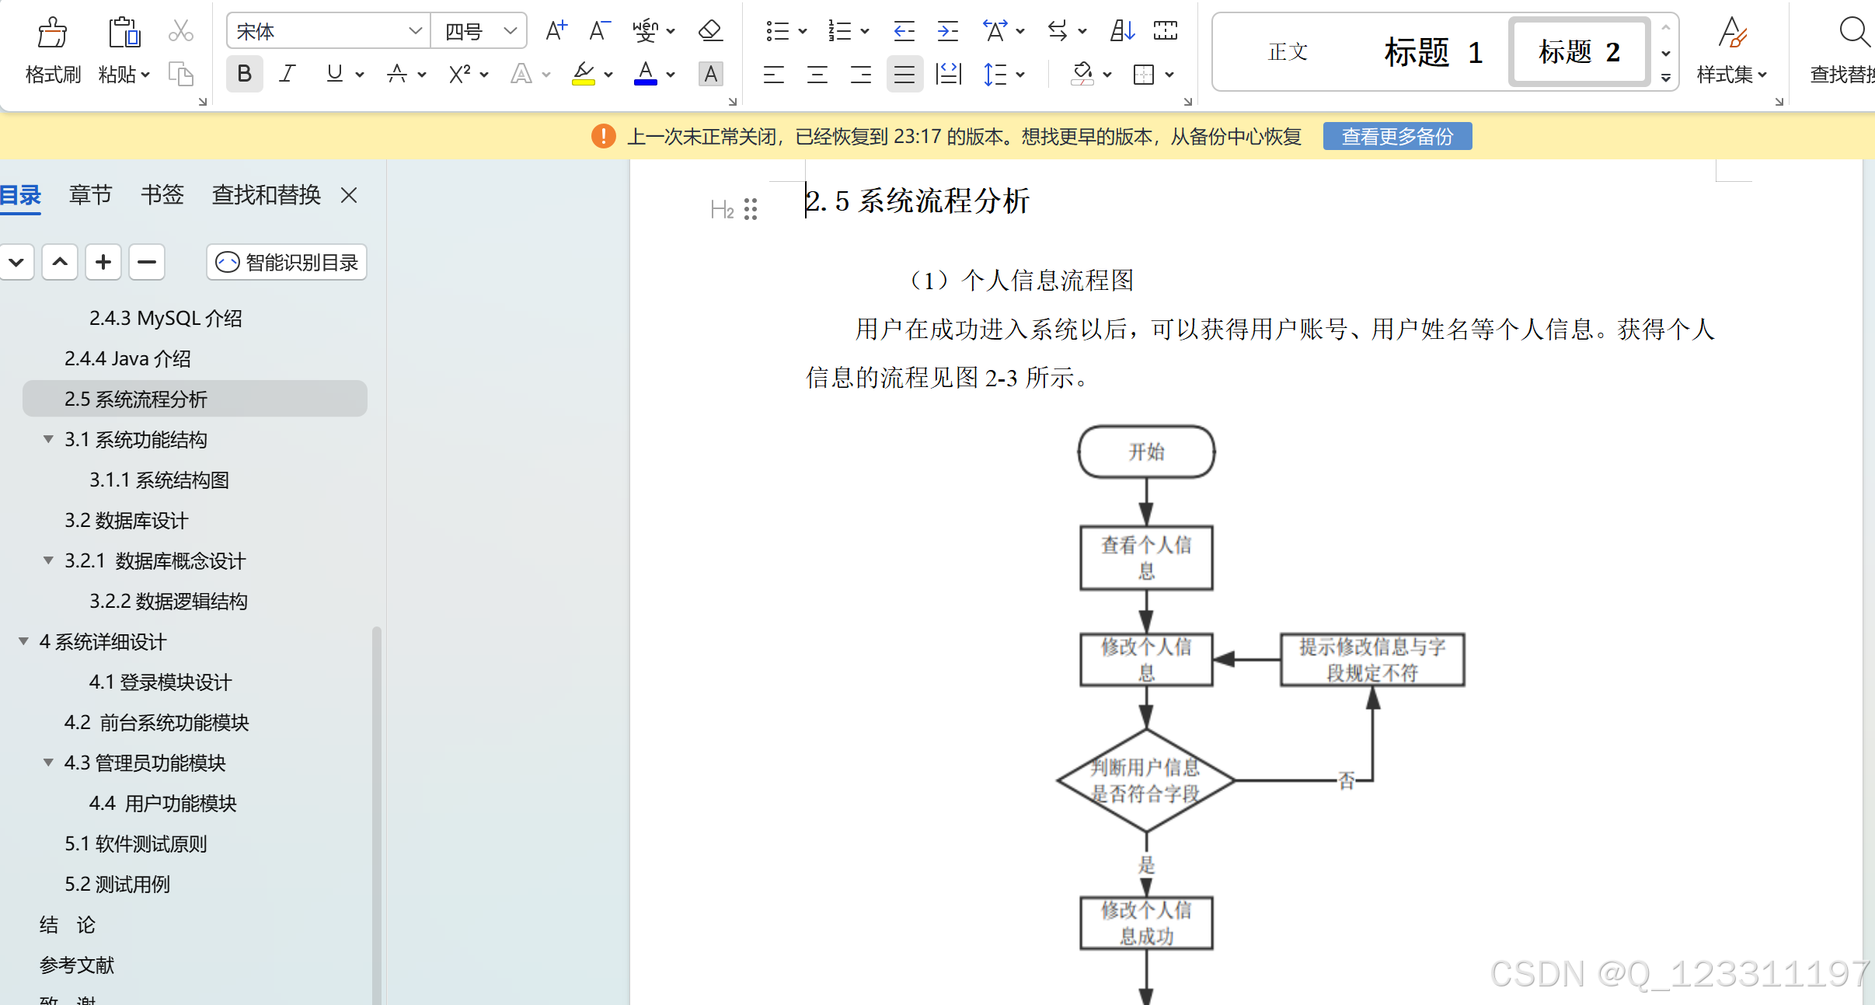This screenshot has height=1005, width=1875.
Task: Switch to the 目录 tab
Action: pyautogui.click(x=20, y=194)
